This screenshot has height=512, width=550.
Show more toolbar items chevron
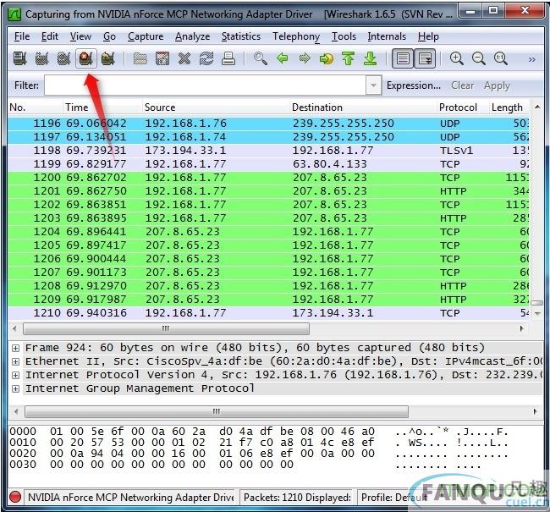(x=531, y=59)
